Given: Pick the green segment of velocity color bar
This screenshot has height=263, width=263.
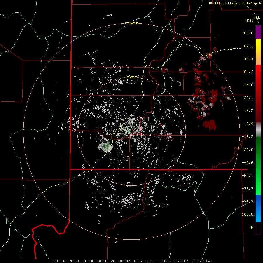Looking at the screenshot, I should click(258, 166).
